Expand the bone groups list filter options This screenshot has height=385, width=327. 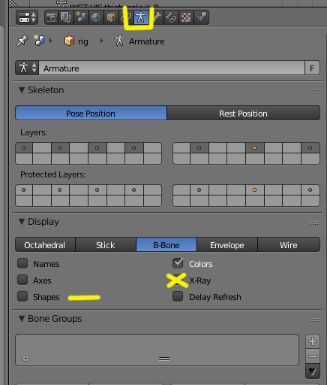(25, 358)
